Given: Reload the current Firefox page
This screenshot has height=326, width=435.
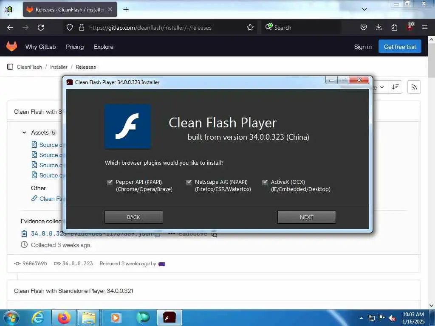Looking at the screenshot, I should 41,28.
